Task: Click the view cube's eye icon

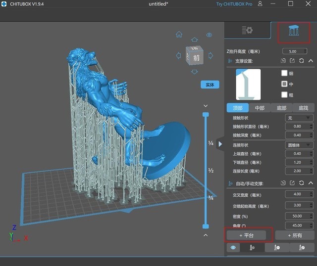Action: 209,35
